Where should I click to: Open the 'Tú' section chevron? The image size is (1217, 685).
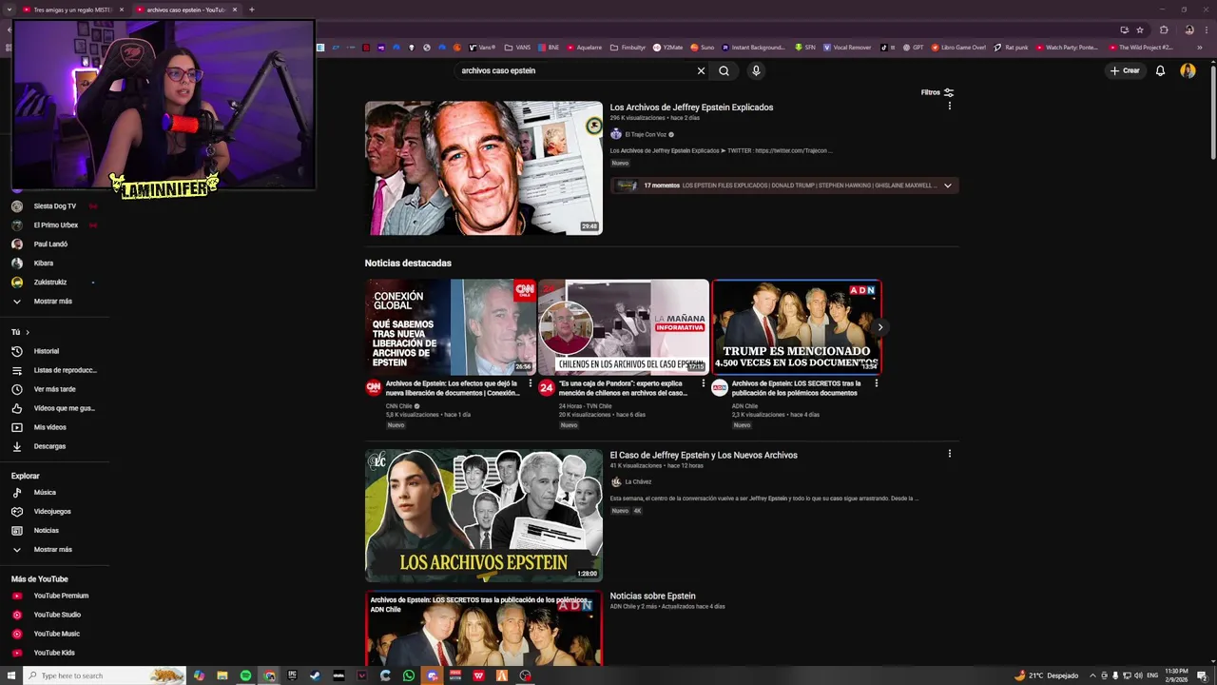[x=28, y=332]
